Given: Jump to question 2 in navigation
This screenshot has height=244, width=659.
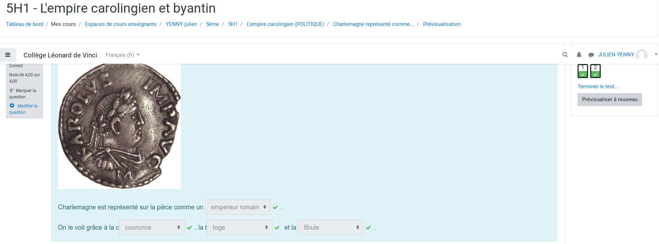Looking at the screenshot, I should (x=595, y=71).
